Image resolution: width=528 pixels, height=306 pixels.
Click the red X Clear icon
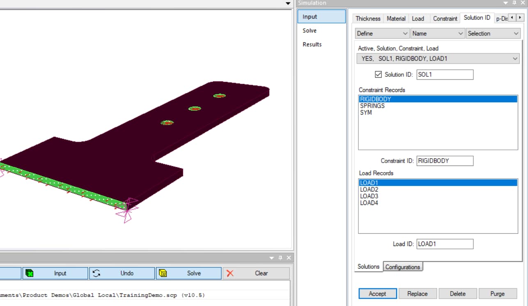click(230, 273)
